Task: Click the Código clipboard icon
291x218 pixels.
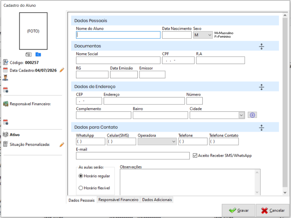Action: [6, 62]
